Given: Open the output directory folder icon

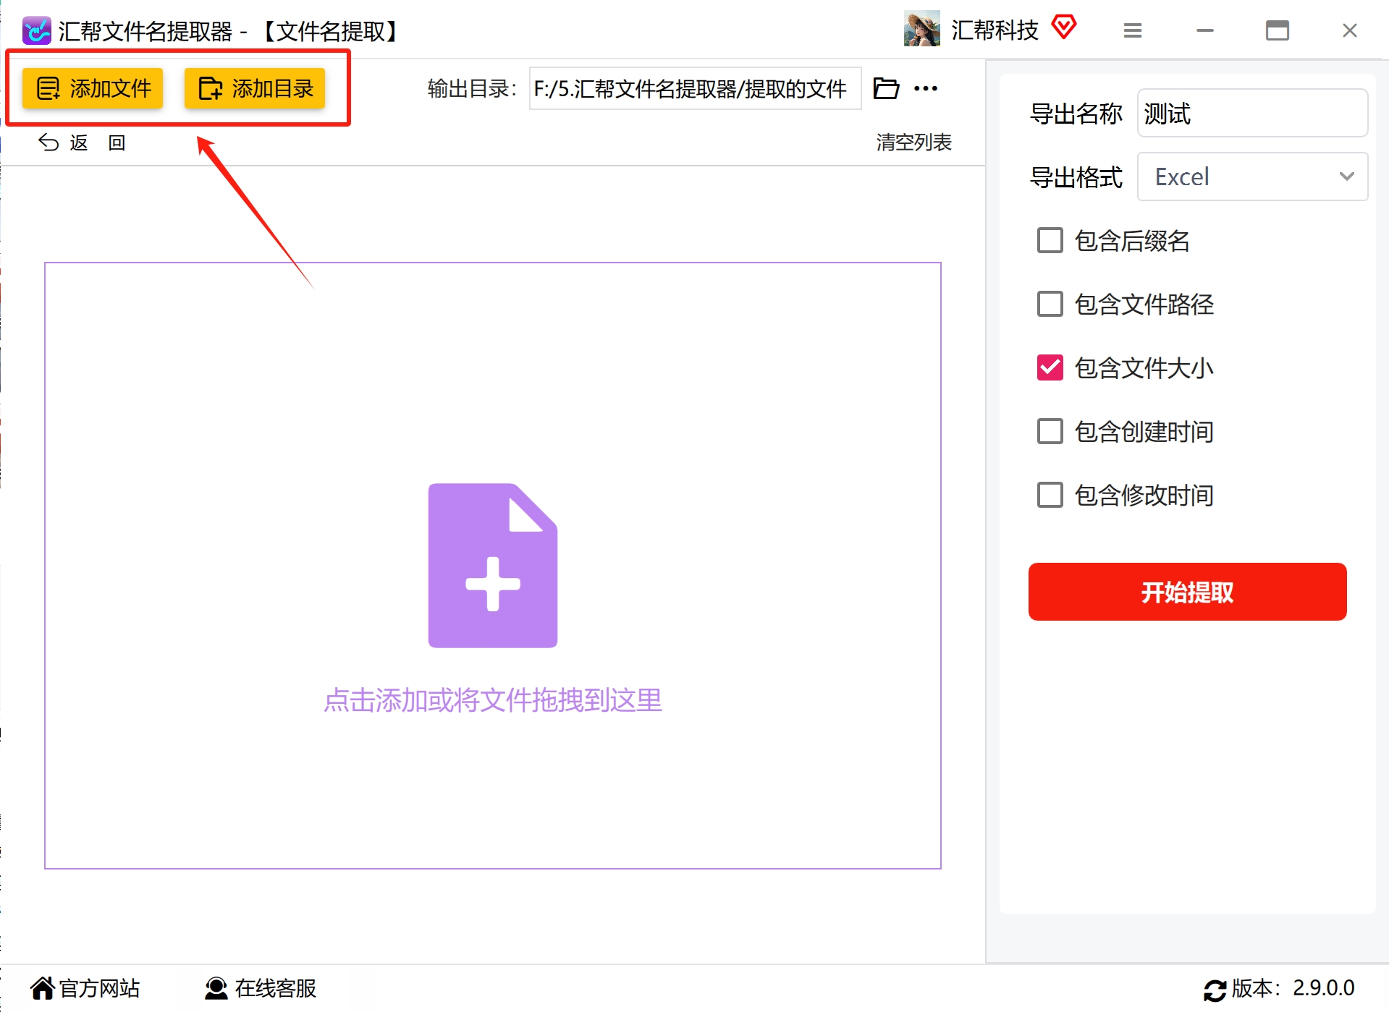Looking at the screenshot, I should (886, 88).
